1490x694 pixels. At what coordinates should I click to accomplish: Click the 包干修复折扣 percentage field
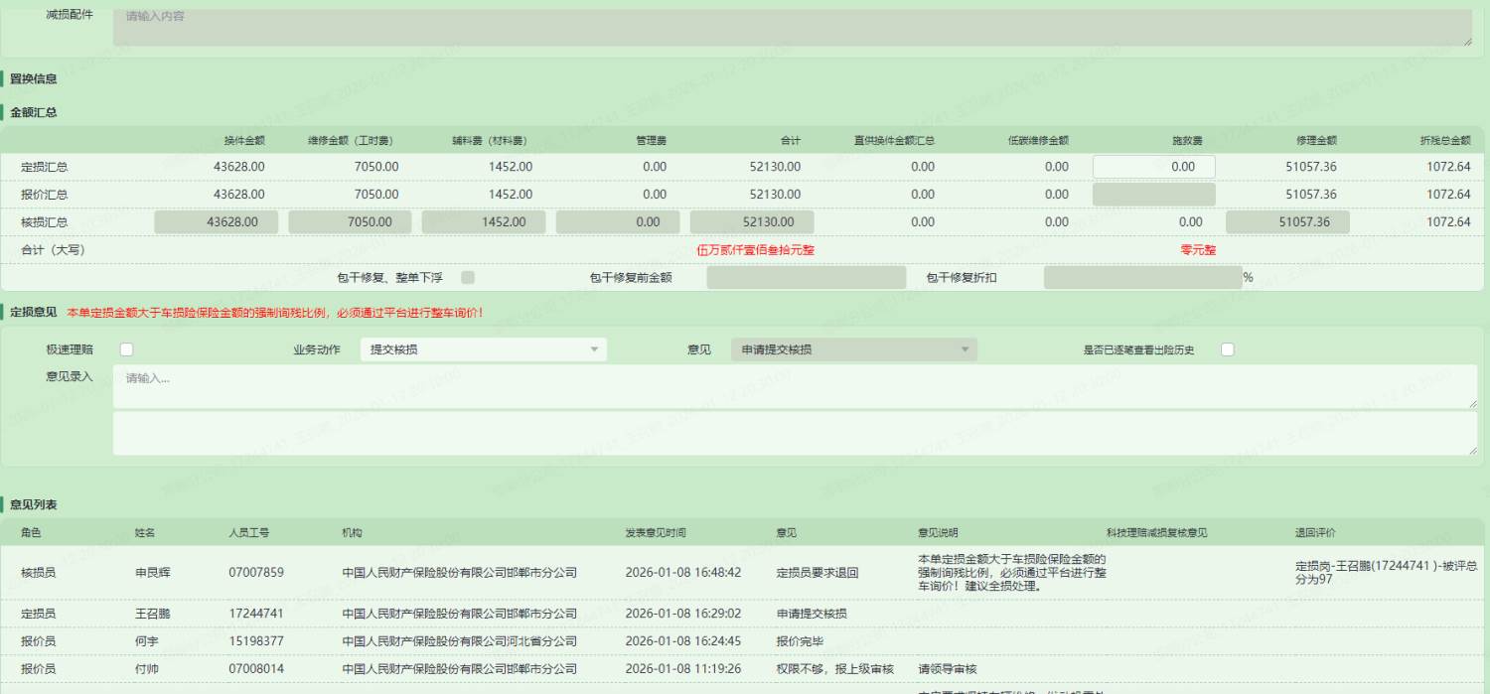[x=1141, y=278]
